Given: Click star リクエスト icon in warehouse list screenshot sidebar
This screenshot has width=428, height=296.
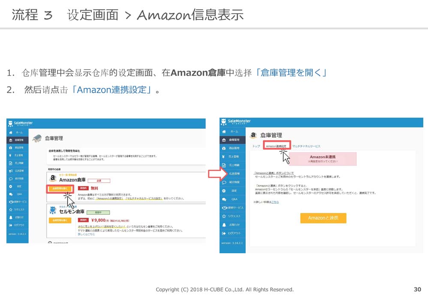Looking at the screenshot, I should click(x=11, y=210).
